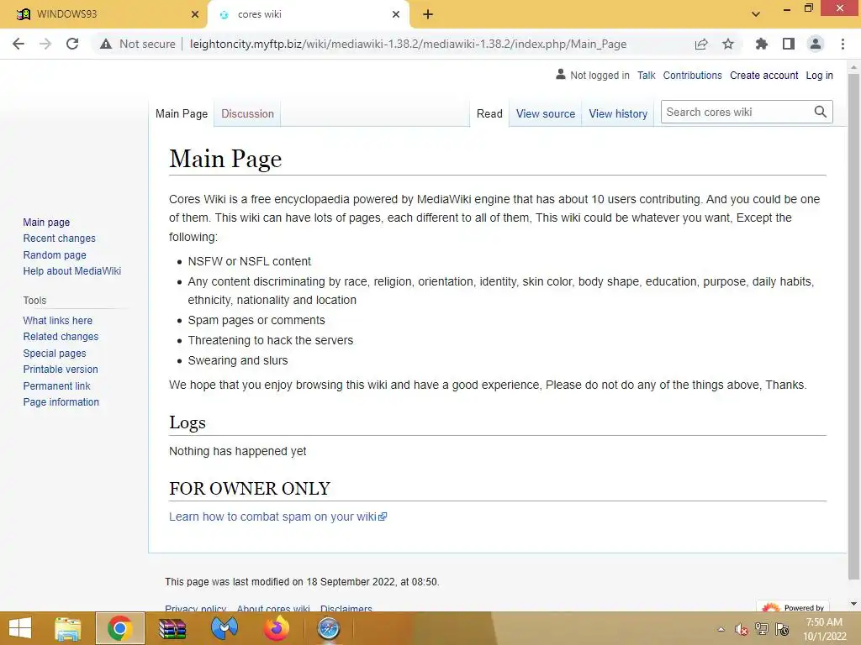Open the View history tab

618,113
